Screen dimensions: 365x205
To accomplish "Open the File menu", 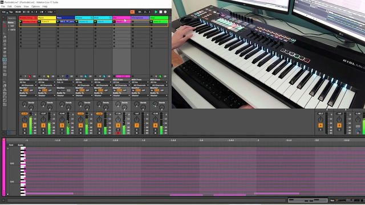I will (3, 6).
